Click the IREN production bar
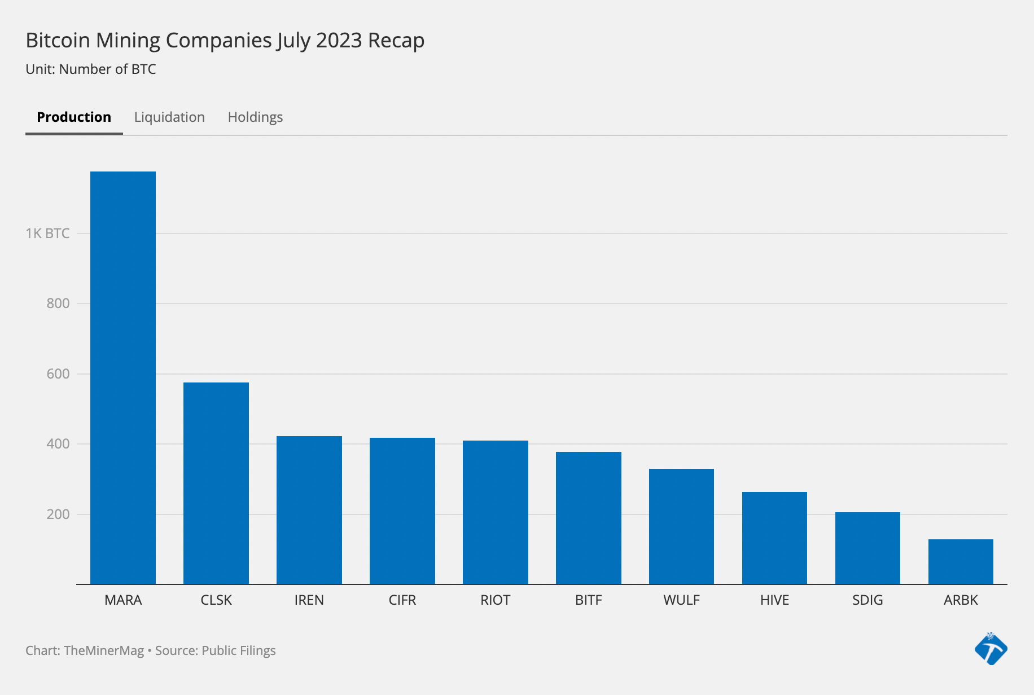Viewport: 1034px width, 695px height. (x=309, y=510)
